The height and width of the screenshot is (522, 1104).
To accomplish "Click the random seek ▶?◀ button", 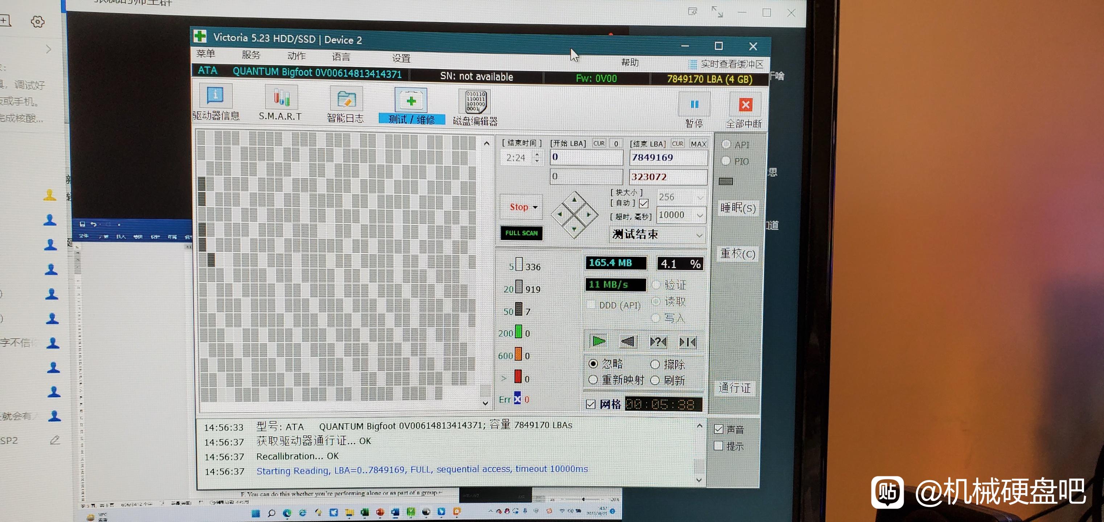I will [658, 342].
